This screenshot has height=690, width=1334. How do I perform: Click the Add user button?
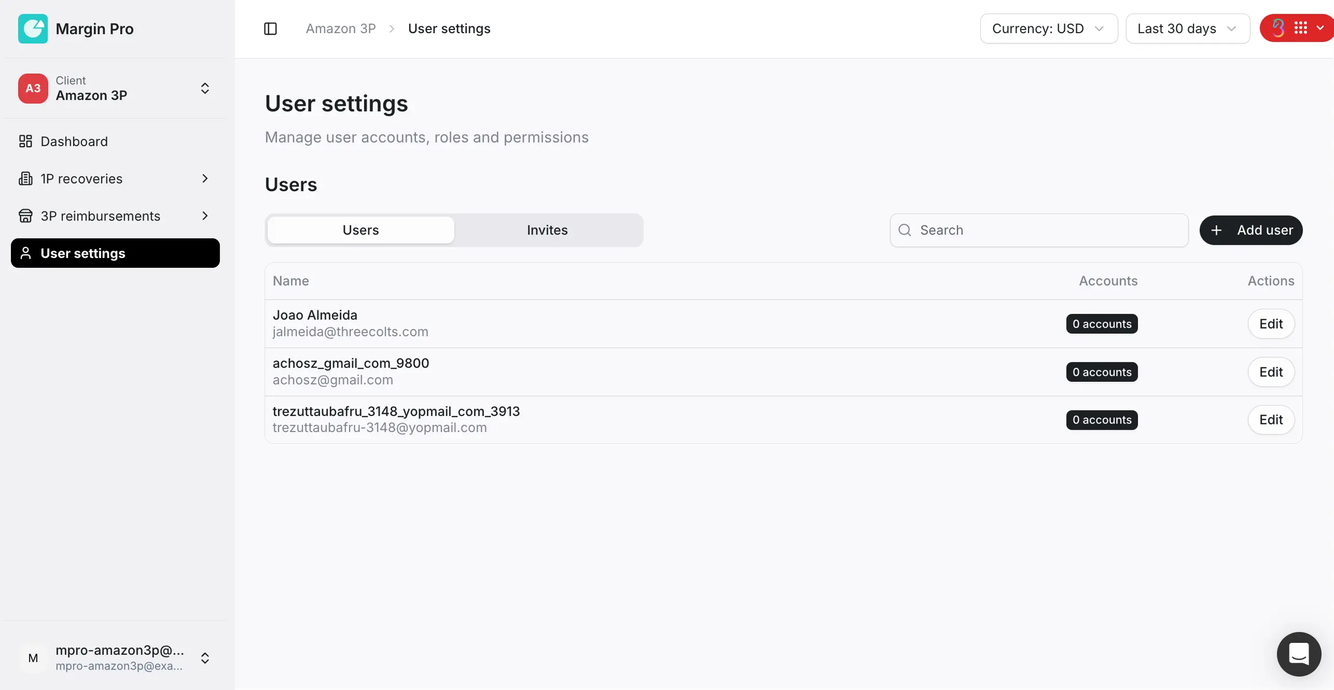pos(1250,230)
